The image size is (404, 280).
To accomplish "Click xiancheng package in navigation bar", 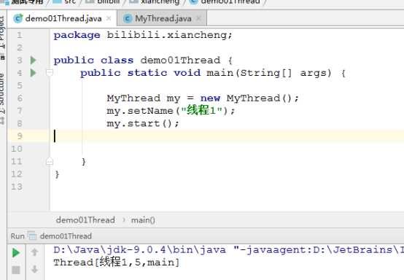I will click(155, 2).
